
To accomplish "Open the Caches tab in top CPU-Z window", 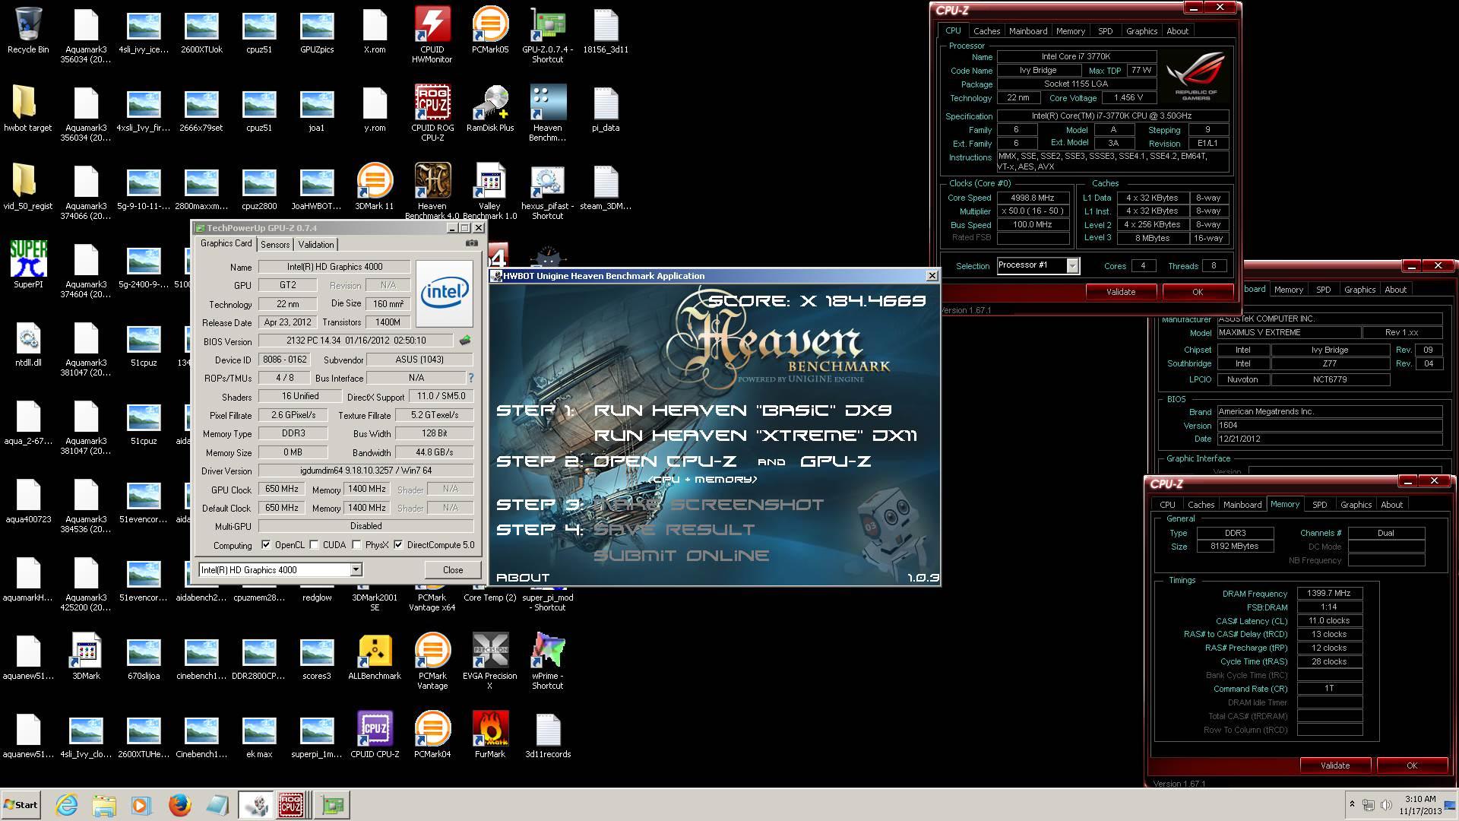I will pos(986,31).
